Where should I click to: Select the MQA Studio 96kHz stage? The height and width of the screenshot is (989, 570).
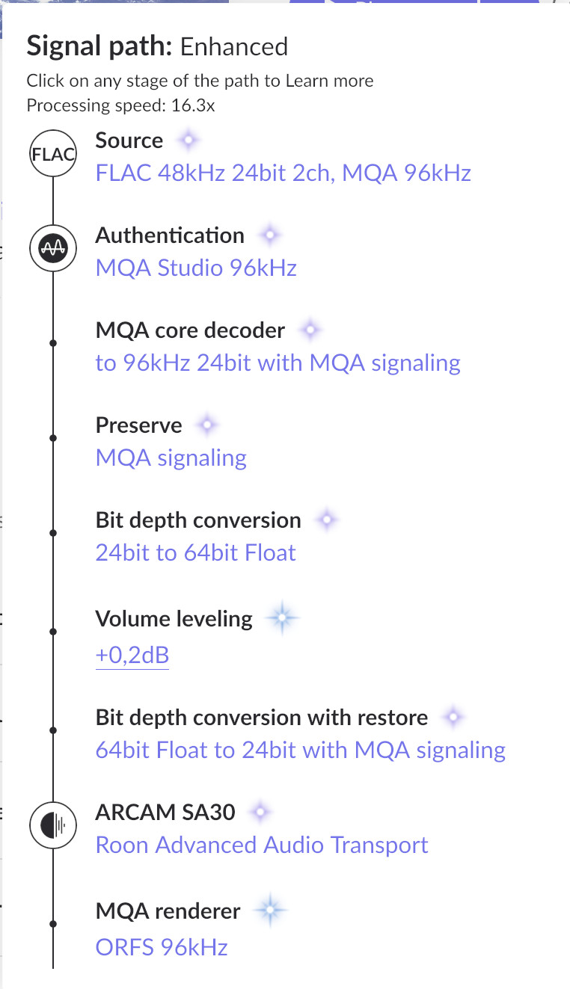pyautogui.click(x=196, y=268)
